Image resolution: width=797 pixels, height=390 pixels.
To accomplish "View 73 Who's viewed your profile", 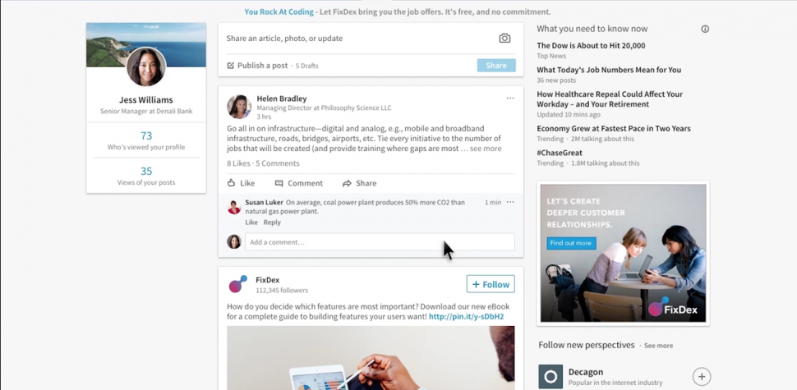I will (146, 140).
